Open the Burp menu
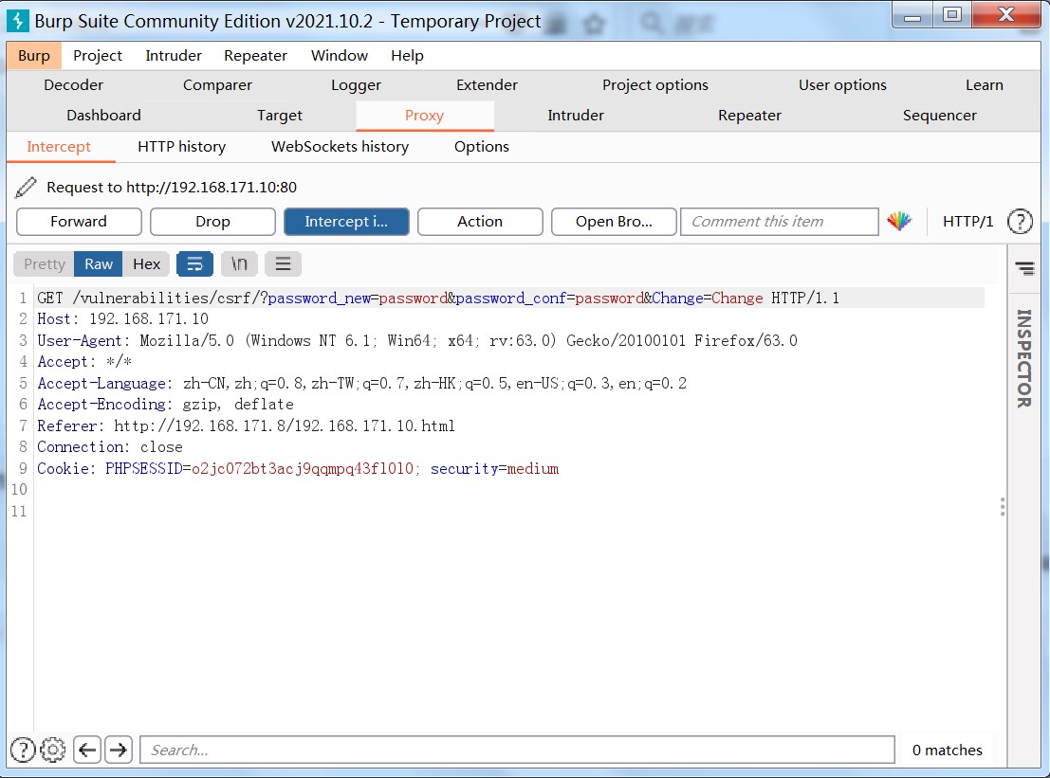Viewport: 1050px width, 778px height. tap(34, 56)
